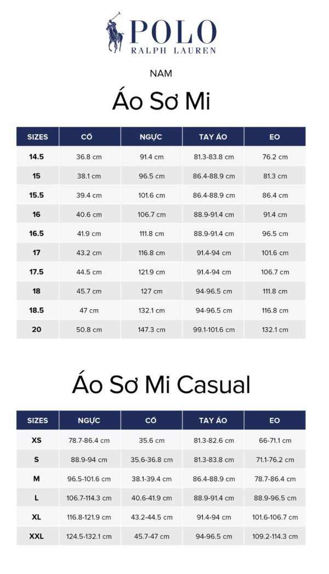The image size is (329, 574).
Task: Select the NAM label under the logo
Action: tap(161, 73)
